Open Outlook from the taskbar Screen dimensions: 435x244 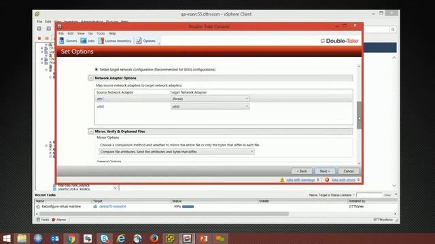(x=54, y=239)
